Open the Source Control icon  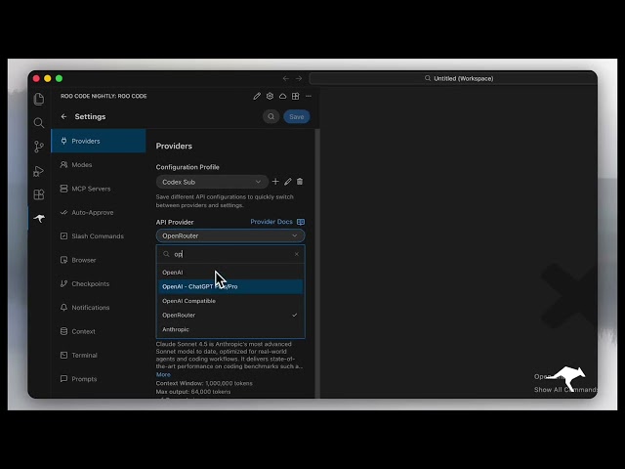(39, 147)
